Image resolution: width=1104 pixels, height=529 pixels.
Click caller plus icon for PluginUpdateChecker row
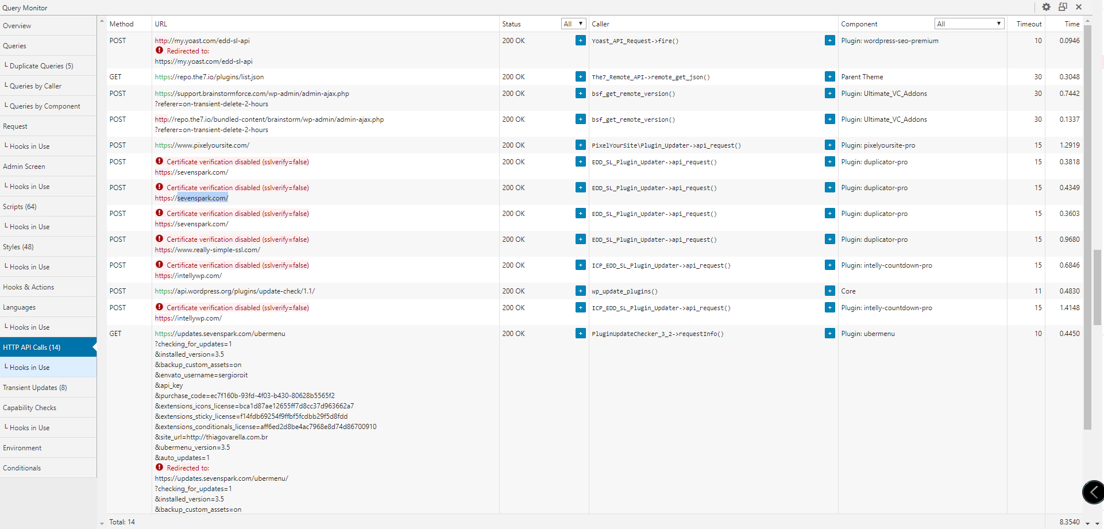[x=829, y=334]
